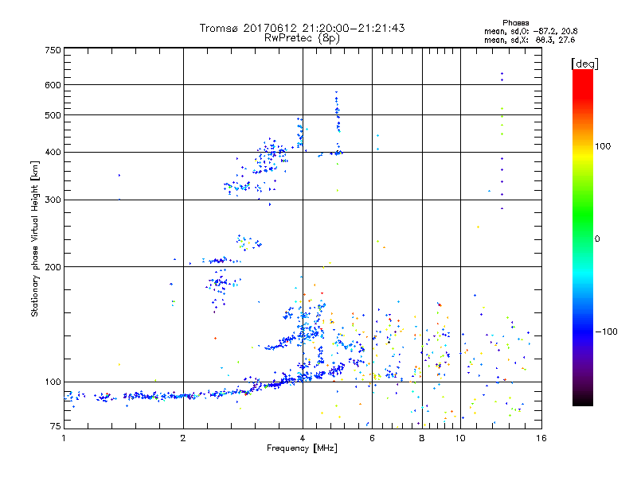Click the y-axis '75' tick label

[56, 426]
